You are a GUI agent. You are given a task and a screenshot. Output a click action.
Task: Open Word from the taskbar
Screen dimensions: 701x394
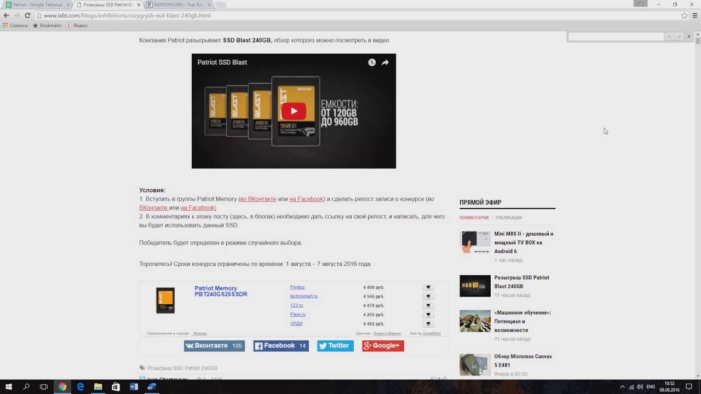[134, 386]
